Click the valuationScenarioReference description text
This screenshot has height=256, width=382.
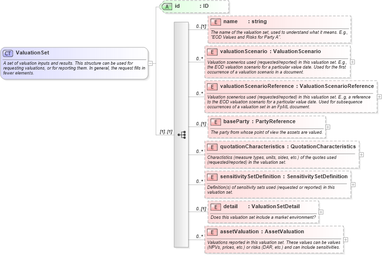click(289, 102)
